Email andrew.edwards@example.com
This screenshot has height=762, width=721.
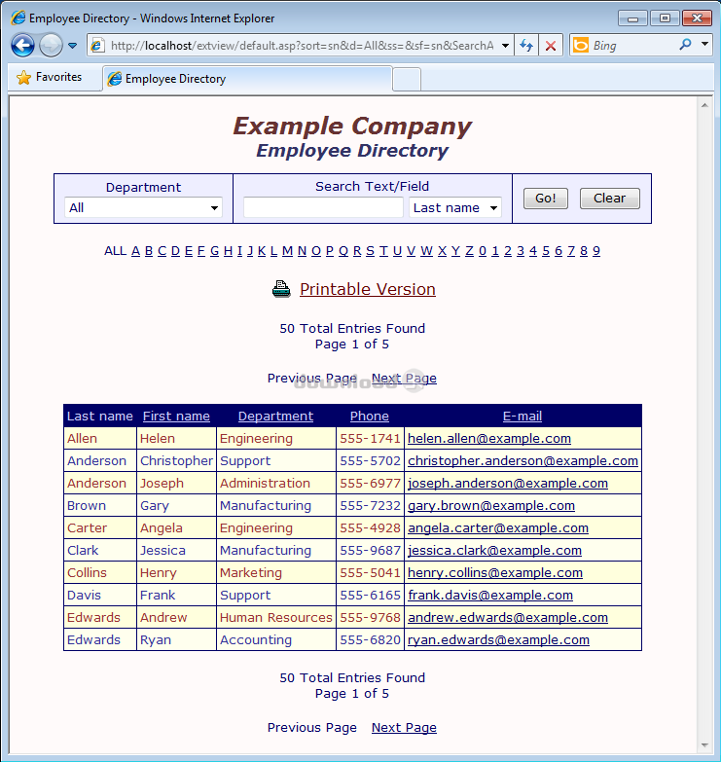pyautogui.click(x=508, y=617)
